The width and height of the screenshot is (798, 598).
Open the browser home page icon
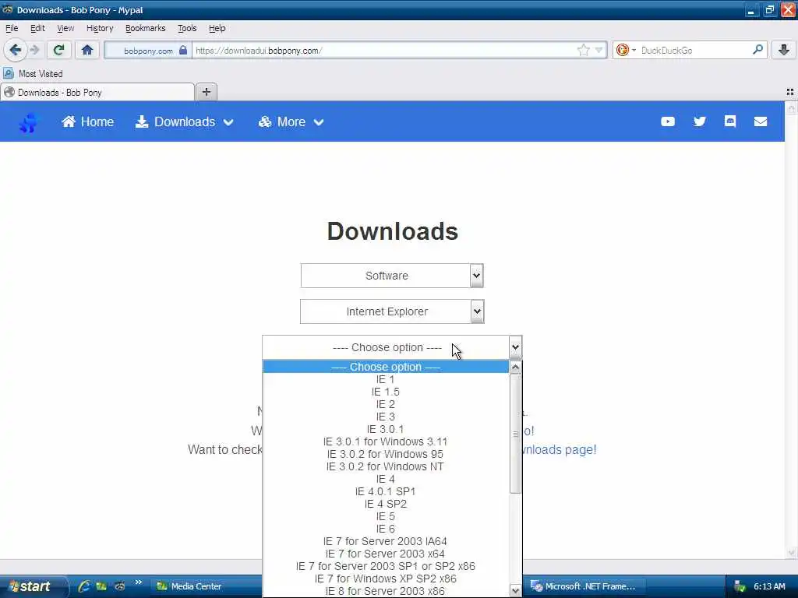click(87, 51)
